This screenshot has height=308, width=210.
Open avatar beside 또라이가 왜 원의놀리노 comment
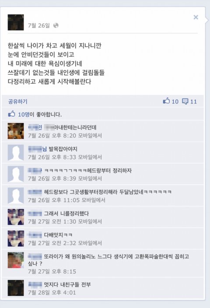[16, 260]
